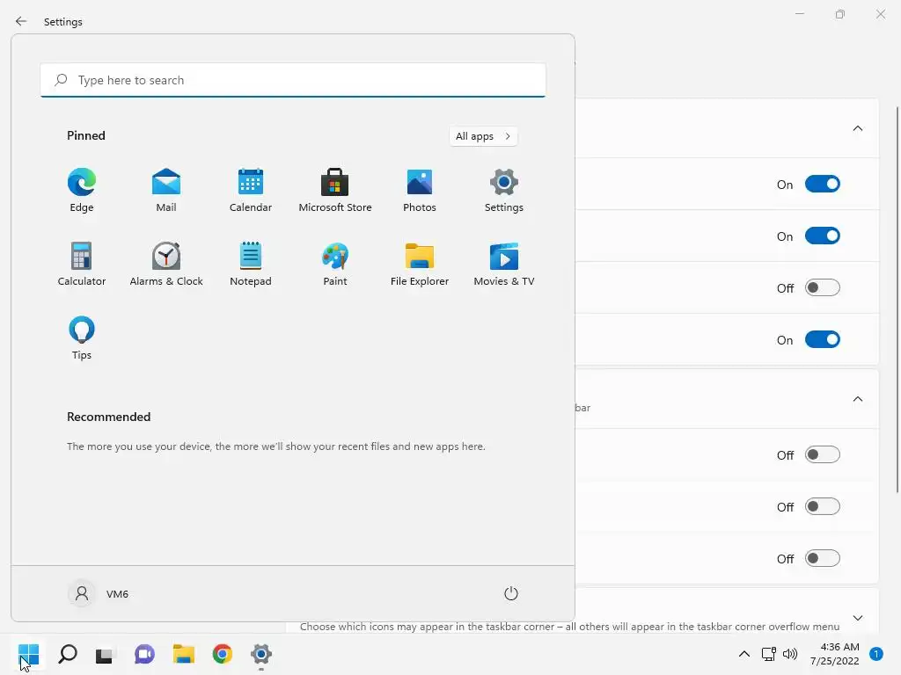Open the Mail pinned app
The image size is (901, 675).
166,191
